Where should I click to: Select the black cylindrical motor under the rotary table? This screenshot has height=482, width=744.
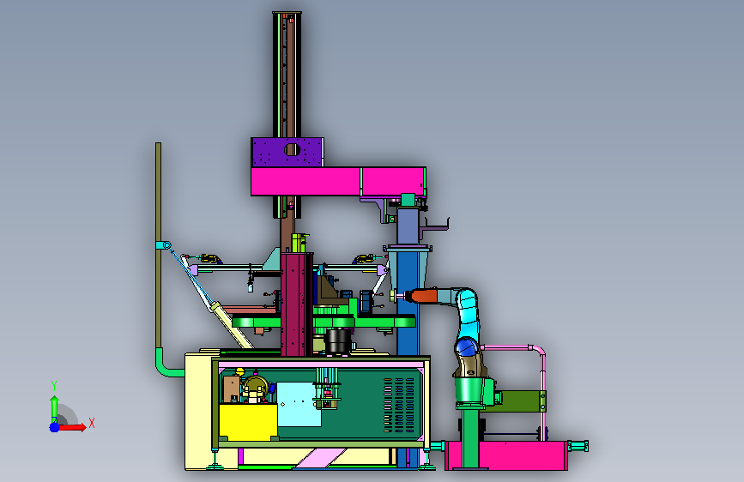point(339,341)
